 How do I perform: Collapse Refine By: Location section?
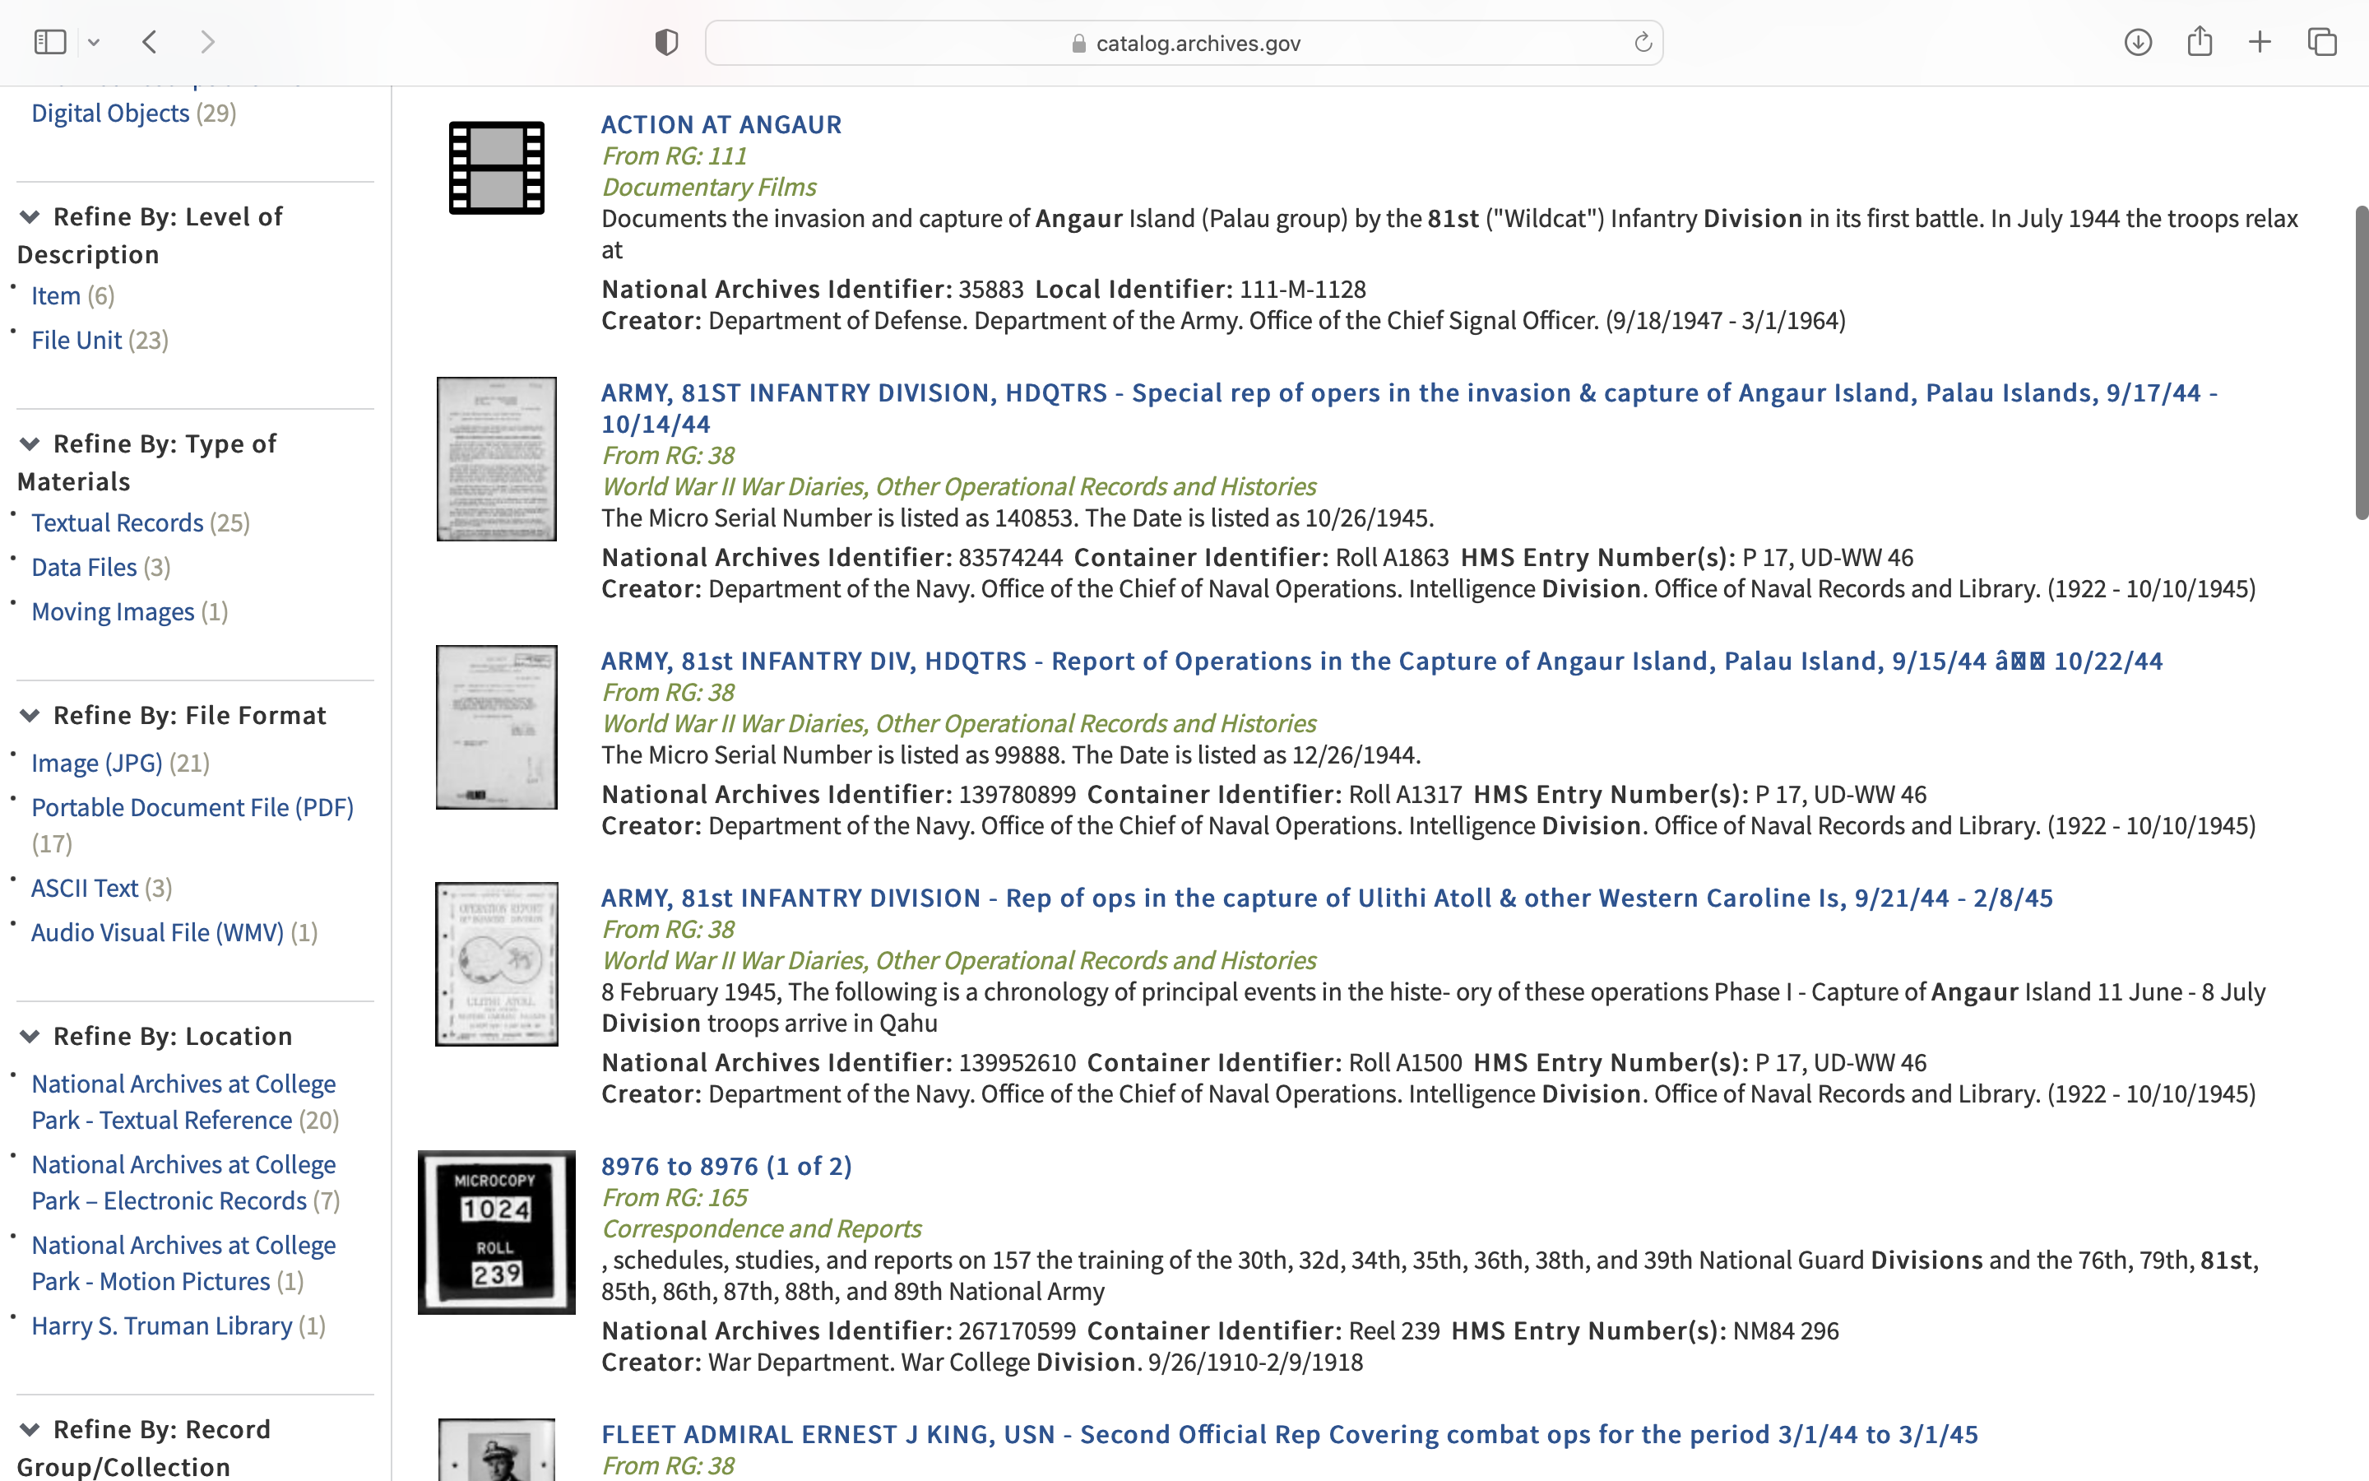30,1037
